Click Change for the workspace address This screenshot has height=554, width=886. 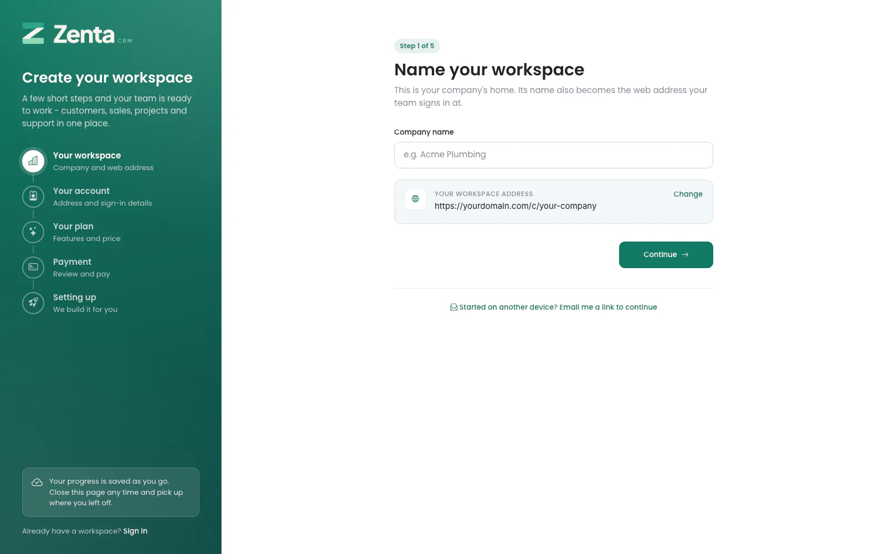pos(688,194)
